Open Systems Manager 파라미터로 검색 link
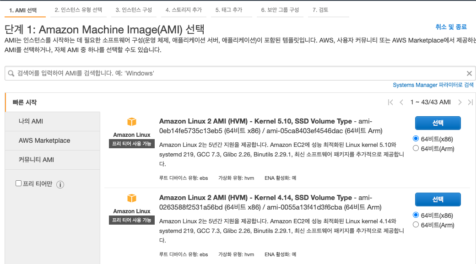This screenshot has width=476, height=264. pyautogui.click(x=433, y=85)
